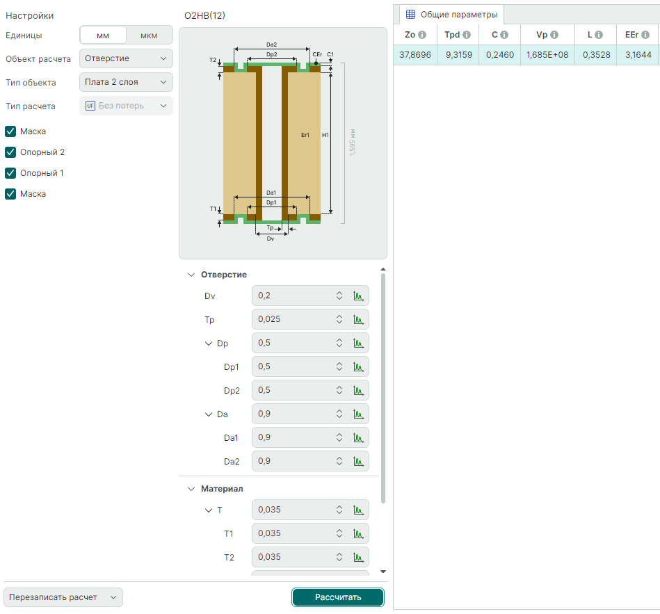Uncheck the bottom Маска checkbox
The width and height of the screenshot is (660, 614).
(x=10, y=193)
